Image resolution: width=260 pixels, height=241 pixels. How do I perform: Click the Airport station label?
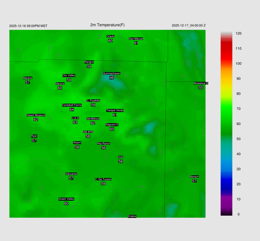77,143
